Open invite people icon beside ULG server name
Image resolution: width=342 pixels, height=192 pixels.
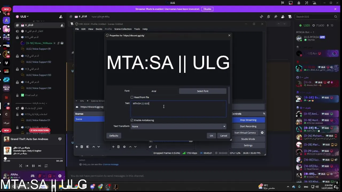(x=61, y=17)
